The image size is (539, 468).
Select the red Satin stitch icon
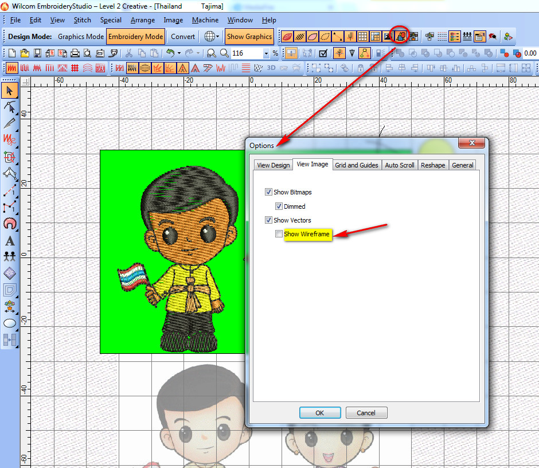coord(11,68)
